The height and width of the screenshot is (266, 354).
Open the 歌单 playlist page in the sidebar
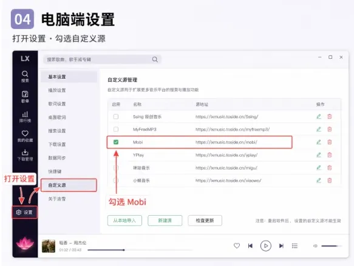click(x=25, y=96)
